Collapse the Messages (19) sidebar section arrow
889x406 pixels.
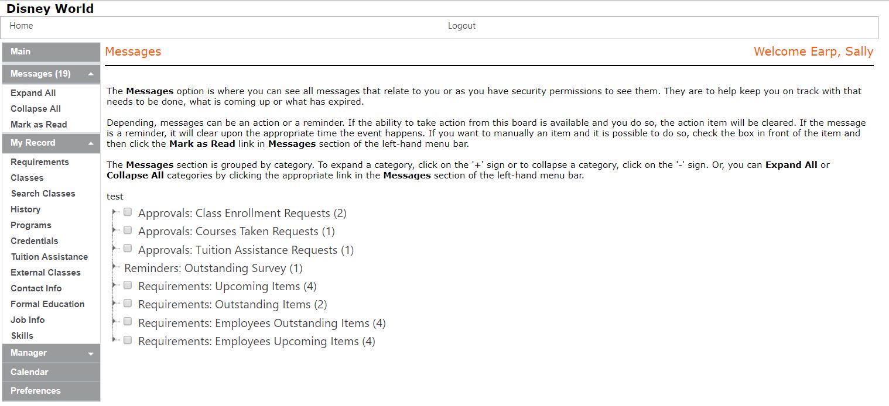pos(91,74)
